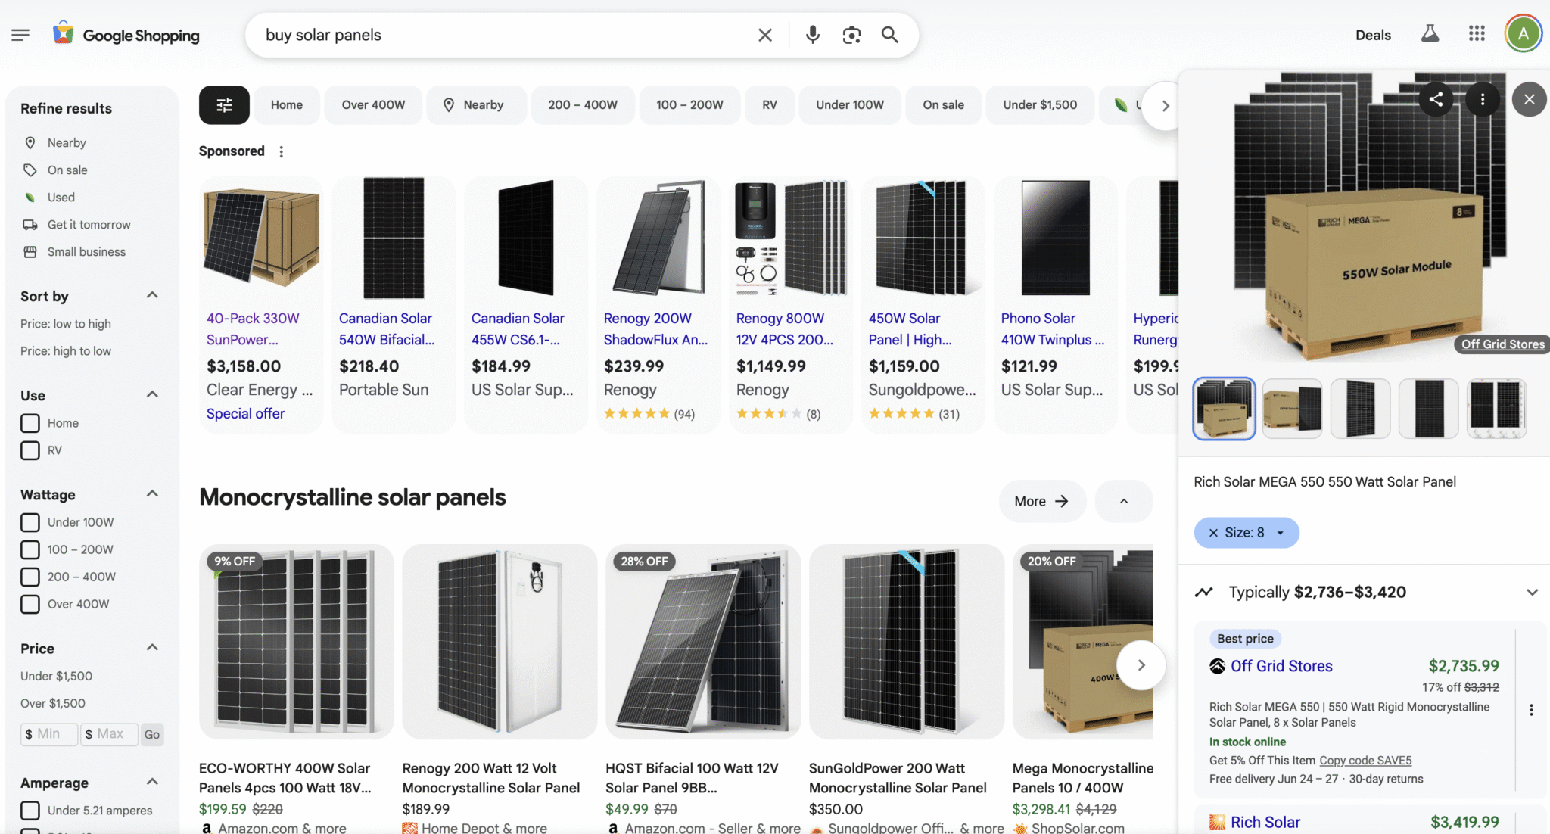Tick the Over 400W wattage checkbox

[x=30, y=604]
